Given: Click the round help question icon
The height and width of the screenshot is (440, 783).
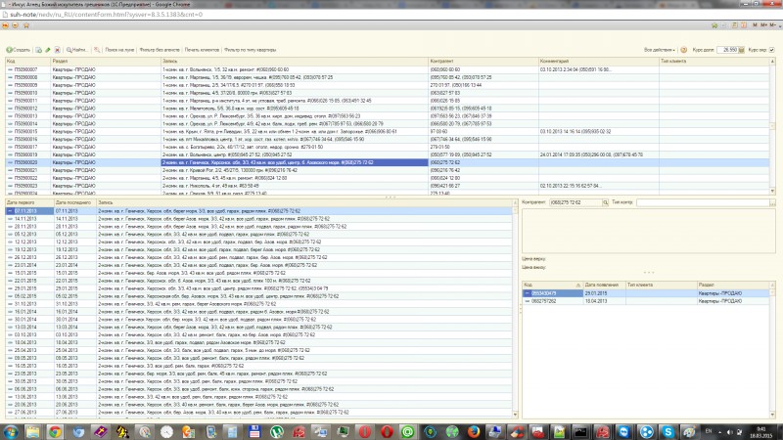Looking at the screenshot, I should click(x=683, y=50).
